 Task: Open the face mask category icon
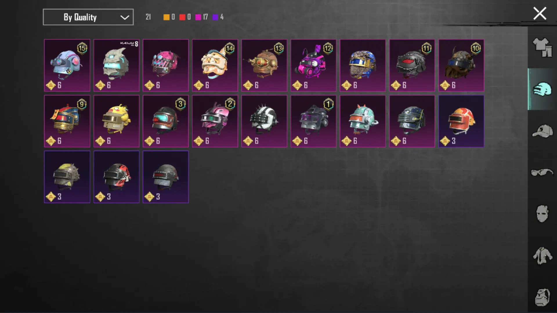coord(542,214)
